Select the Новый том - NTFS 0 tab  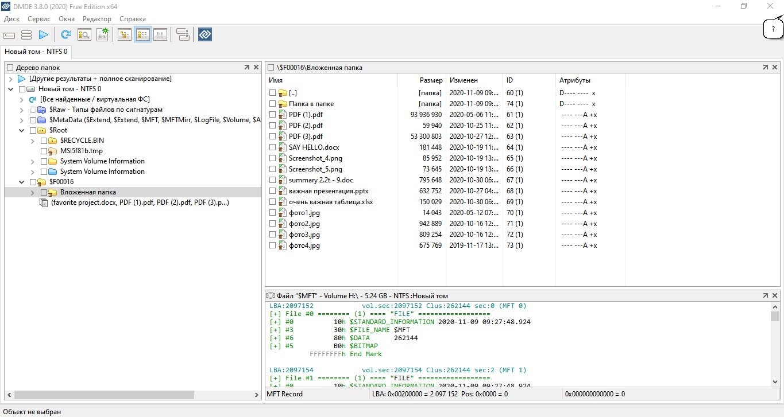pos(36,52)
